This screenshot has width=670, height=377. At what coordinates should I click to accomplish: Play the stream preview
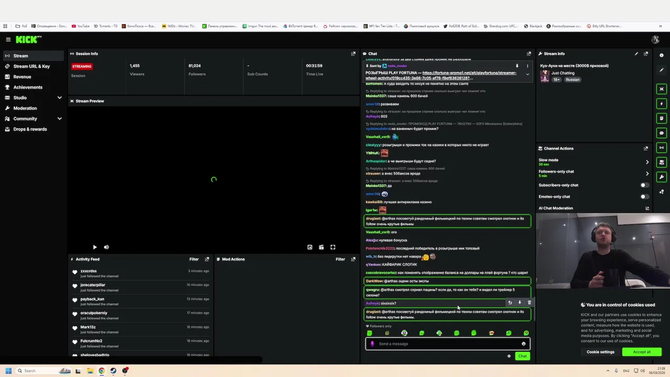(x=95, y=247)
